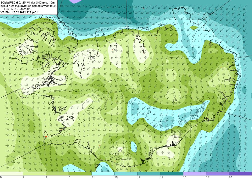Image resolution: width=252 pixels, height=179 pixels.
Task: Click the legend scale label "16"
Action: point(185,177)
